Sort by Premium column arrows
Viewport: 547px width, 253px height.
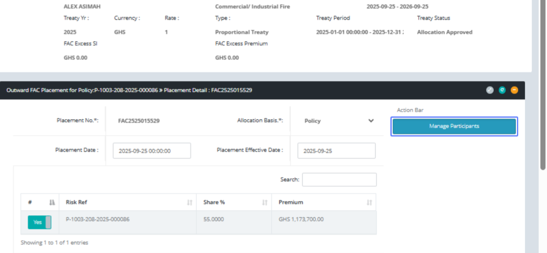[x=369, y=202]
